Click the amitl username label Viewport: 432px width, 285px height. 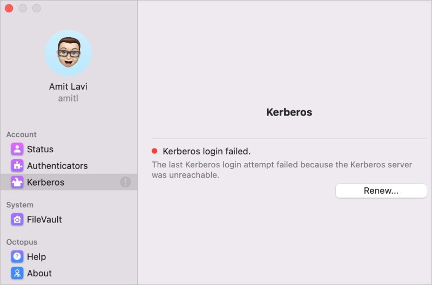pos(69,98)
